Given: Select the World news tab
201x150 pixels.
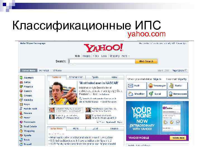Looking at the screenshot, I should [76, 129].
